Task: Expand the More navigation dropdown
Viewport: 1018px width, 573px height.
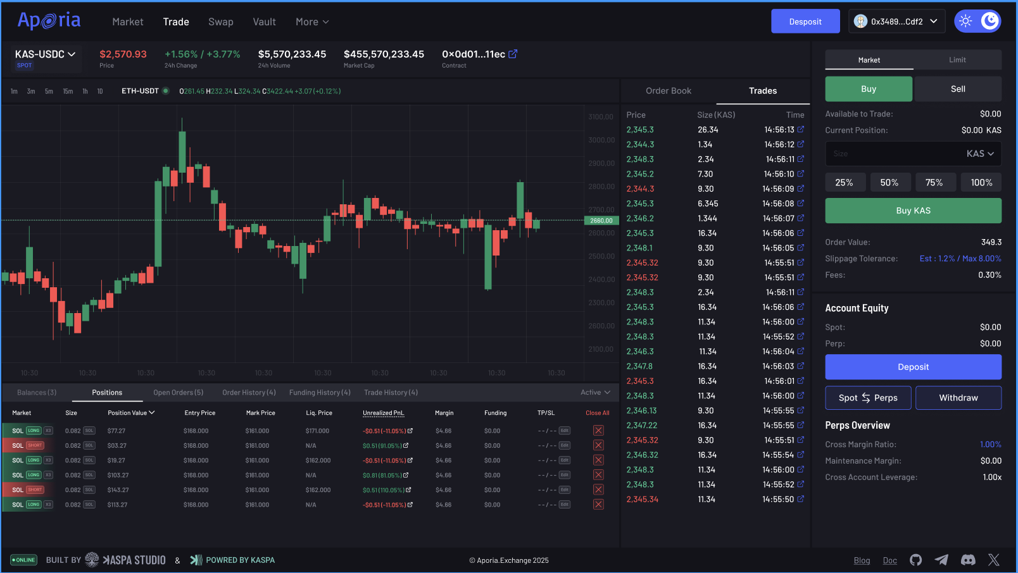Action: (x=311, y=22)
